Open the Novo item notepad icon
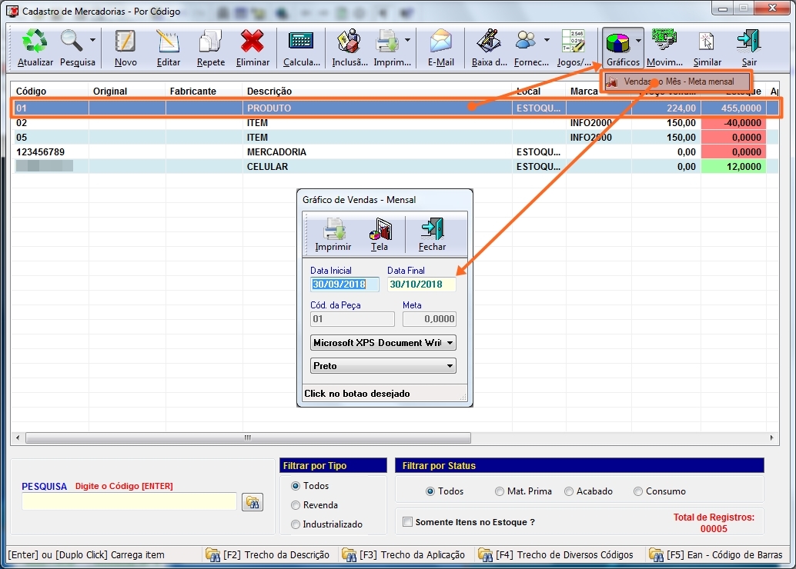This screenshot has height=569, width=796. [x=125, y=42]
